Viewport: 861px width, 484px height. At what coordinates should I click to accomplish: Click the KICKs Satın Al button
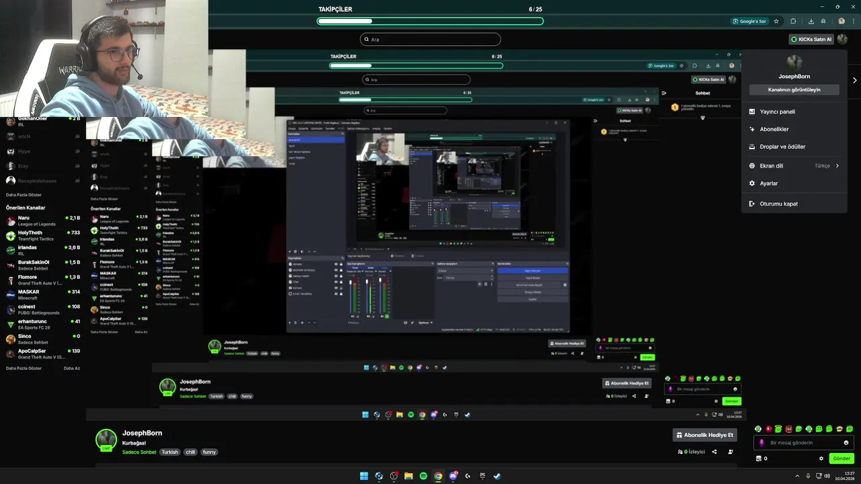(x=811, y=40)
